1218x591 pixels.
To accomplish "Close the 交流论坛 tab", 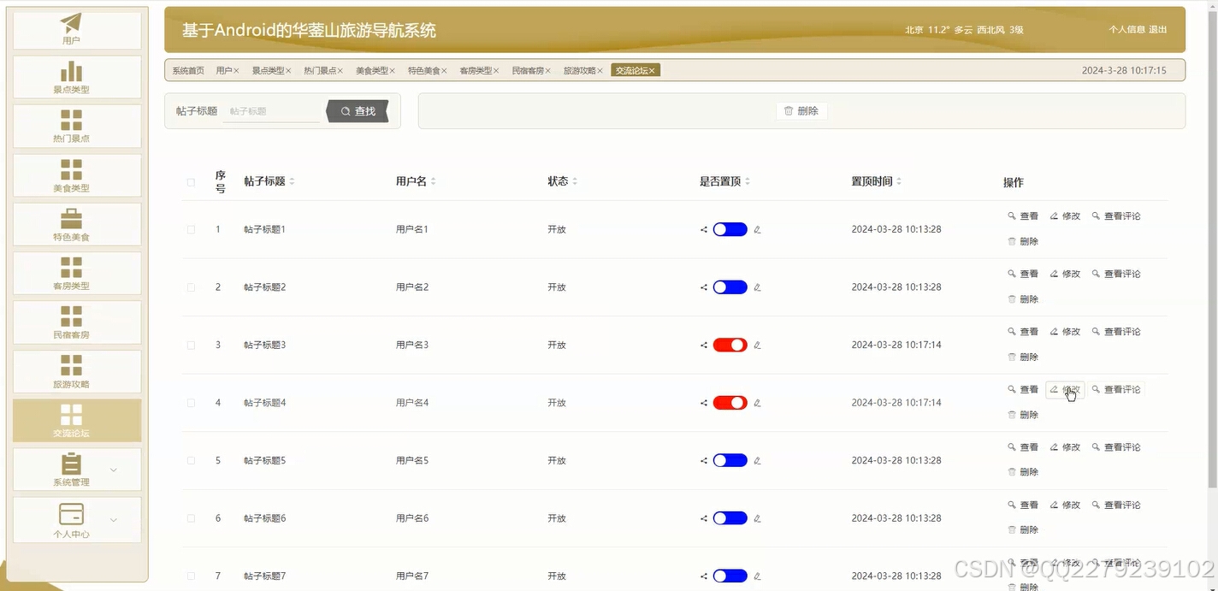I will click(652, 69).
